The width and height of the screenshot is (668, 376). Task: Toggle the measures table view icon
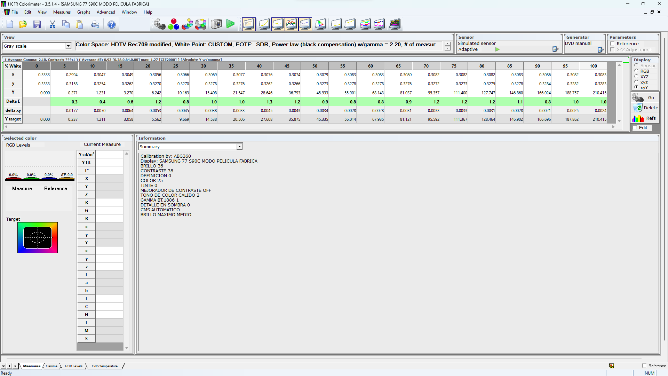tap(249, 24)
